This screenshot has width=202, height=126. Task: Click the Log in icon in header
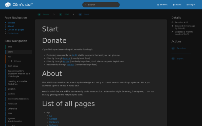coord(188,5)
